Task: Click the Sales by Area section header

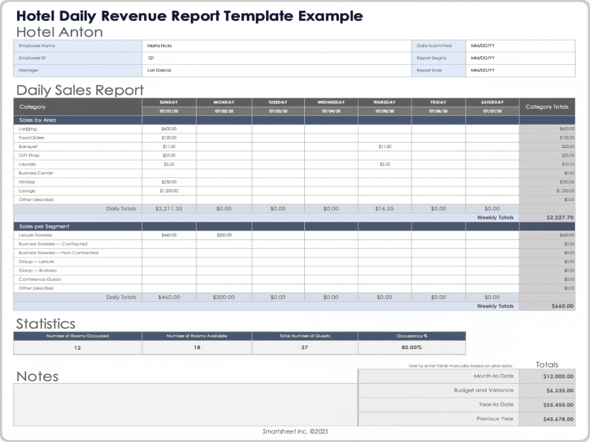Action: [79, 120]
